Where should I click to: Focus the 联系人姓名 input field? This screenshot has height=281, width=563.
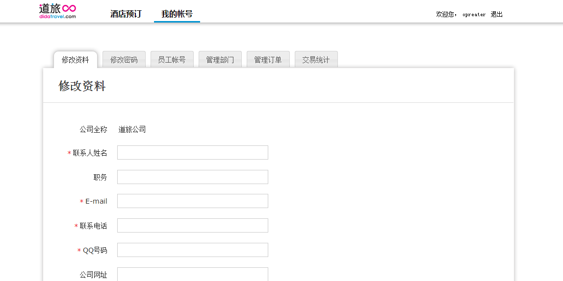[192, 153]
